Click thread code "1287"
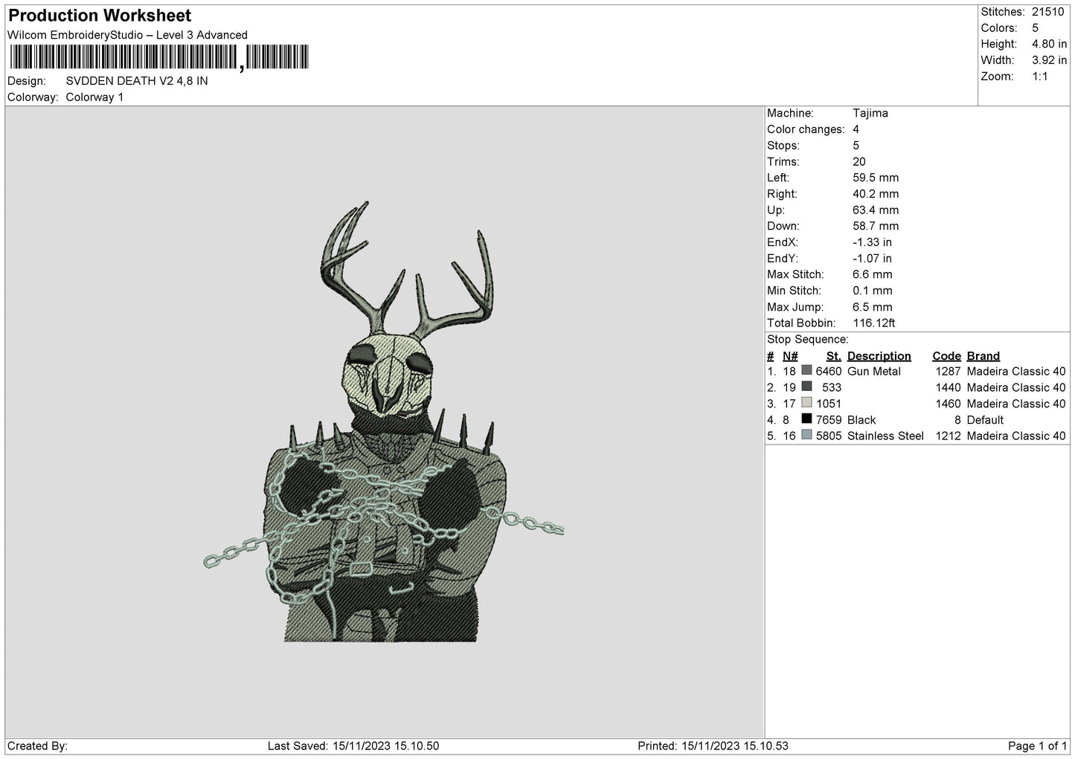Viewport: 1075px width, 759px height. pos(948,372)
